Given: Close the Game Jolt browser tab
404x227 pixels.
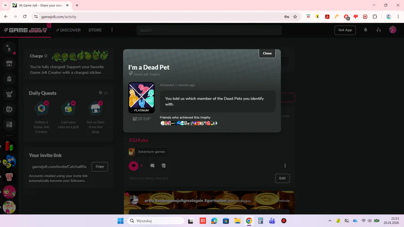Looking at the screenshot, I should 67,5.
